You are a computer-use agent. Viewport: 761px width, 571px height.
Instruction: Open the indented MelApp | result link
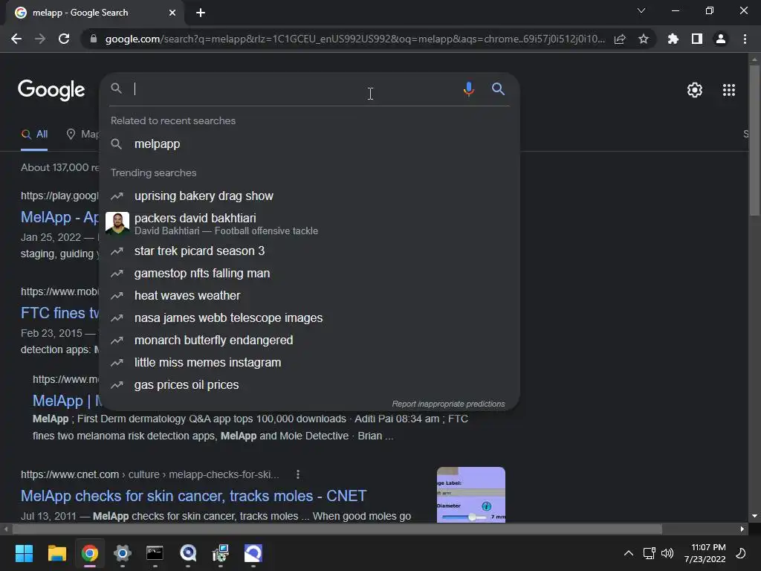67,401
